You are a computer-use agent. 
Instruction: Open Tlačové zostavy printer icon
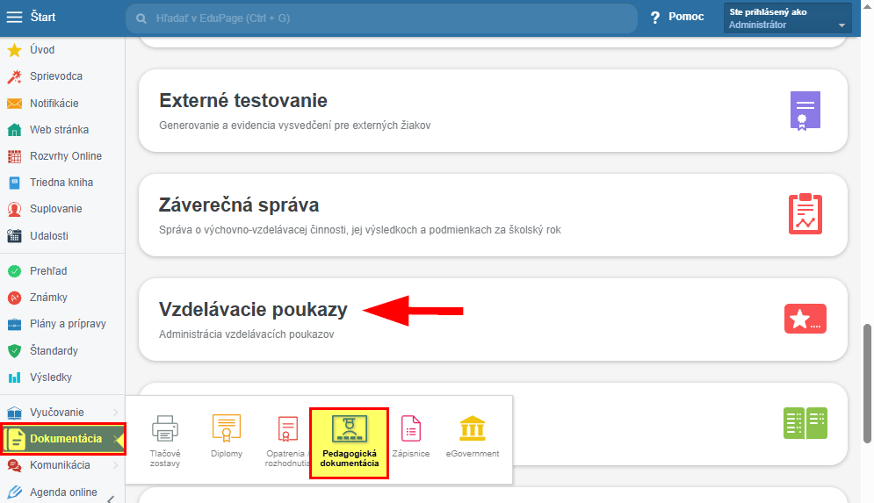pyautogui.click(x=164, y=429)
